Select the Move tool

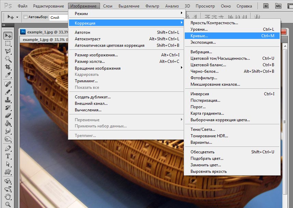(x=8, y=36)
